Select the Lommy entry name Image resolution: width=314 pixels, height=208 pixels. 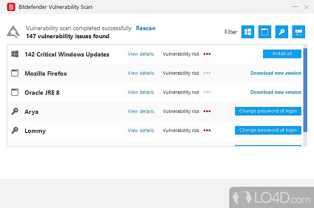point(35,131)
